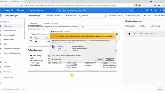Screen dimensions: 165x93
Task: Click the Refresh button in the toolbar
Action: point(84,16)
